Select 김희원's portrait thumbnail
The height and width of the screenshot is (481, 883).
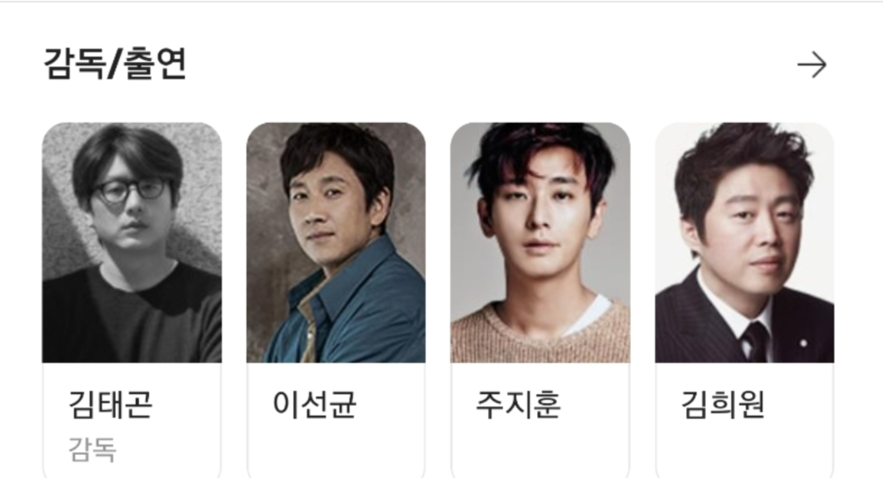click(x=744, y=242)
